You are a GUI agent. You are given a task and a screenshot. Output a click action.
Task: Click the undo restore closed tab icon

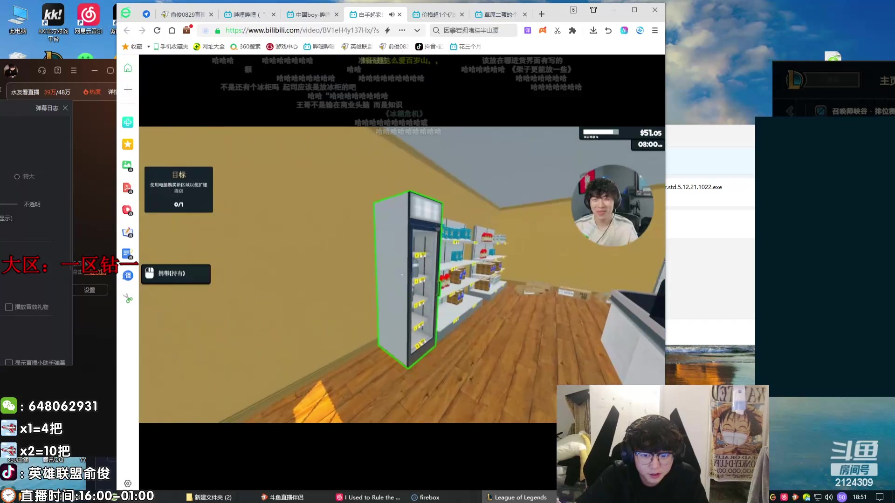pyautogui.click(x=608, y=30)
